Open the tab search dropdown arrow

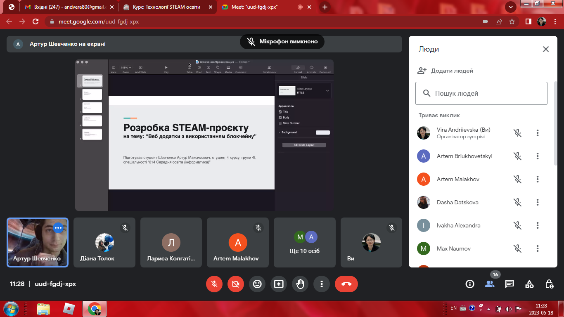(511, 7)
